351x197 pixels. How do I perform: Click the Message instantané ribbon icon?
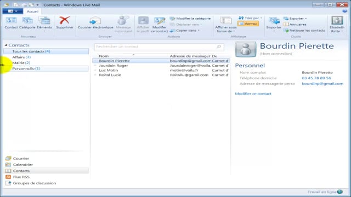pyautogui.click(x=123, y=24)
